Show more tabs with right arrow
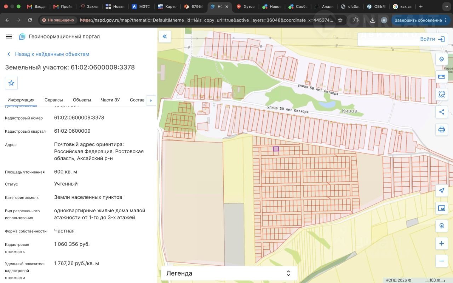453x283 pixels. 151,100
